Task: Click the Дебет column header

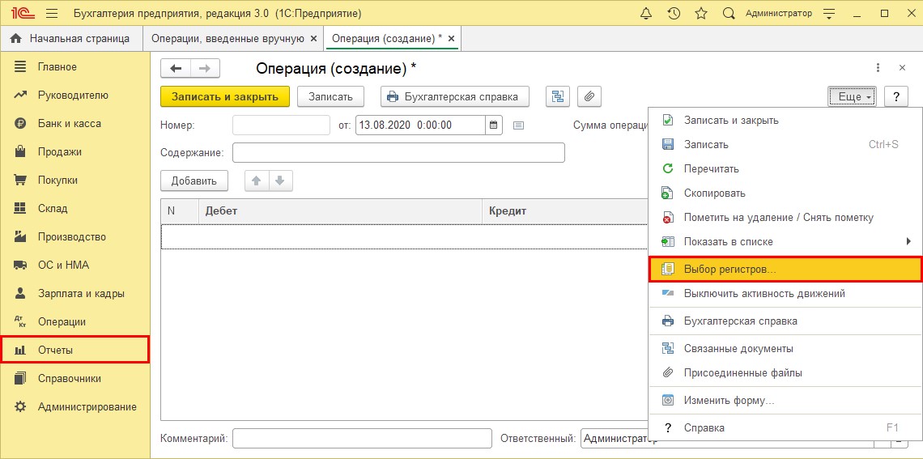Action: point(340,210)
